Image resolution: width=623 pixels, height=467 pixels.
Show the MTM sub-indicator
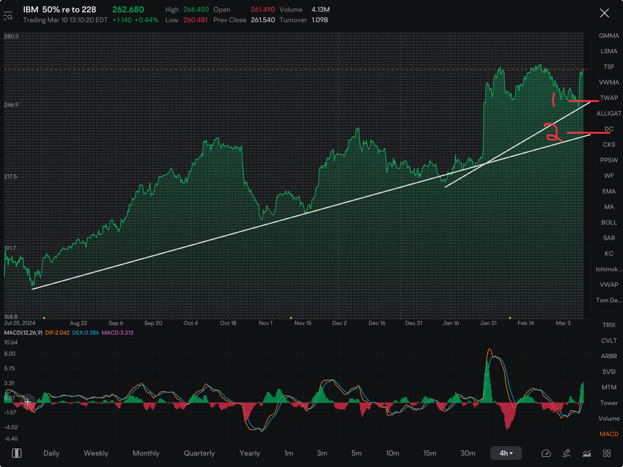click(x=609, y=387)
